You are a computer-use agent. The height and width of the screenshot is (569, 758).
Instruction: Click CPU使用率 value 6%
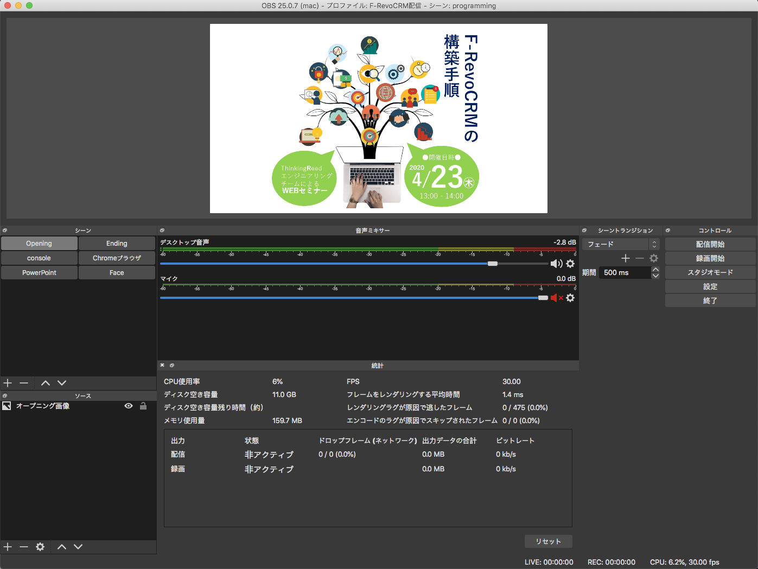coord(277,382)
